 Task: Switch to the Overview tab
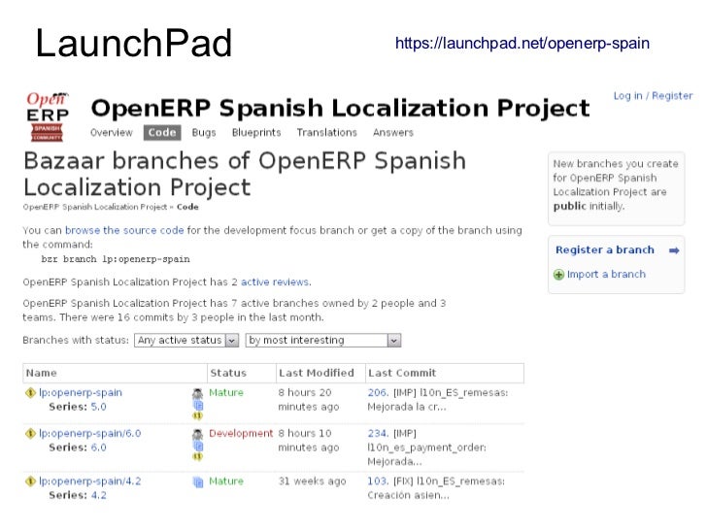pos(112,132)
